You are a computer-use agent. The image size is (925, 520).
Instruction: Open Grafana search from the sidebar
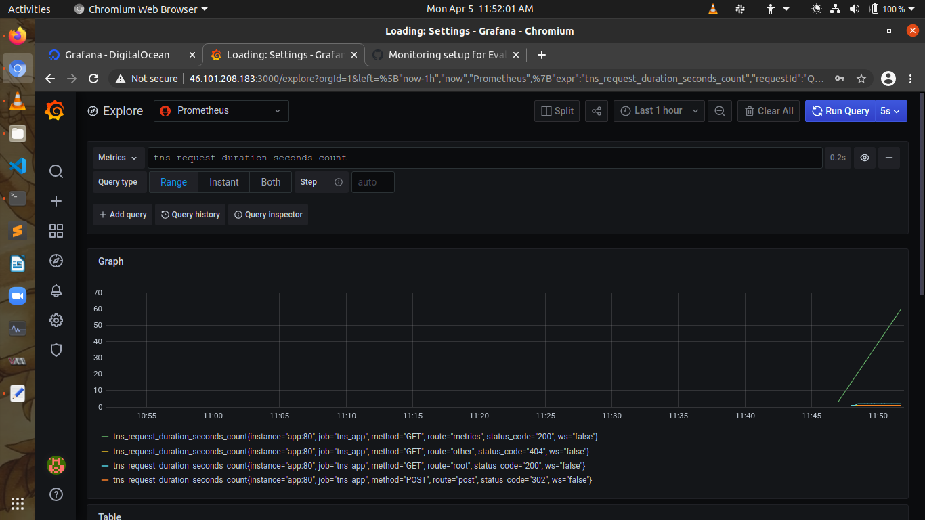pos(56,171)
